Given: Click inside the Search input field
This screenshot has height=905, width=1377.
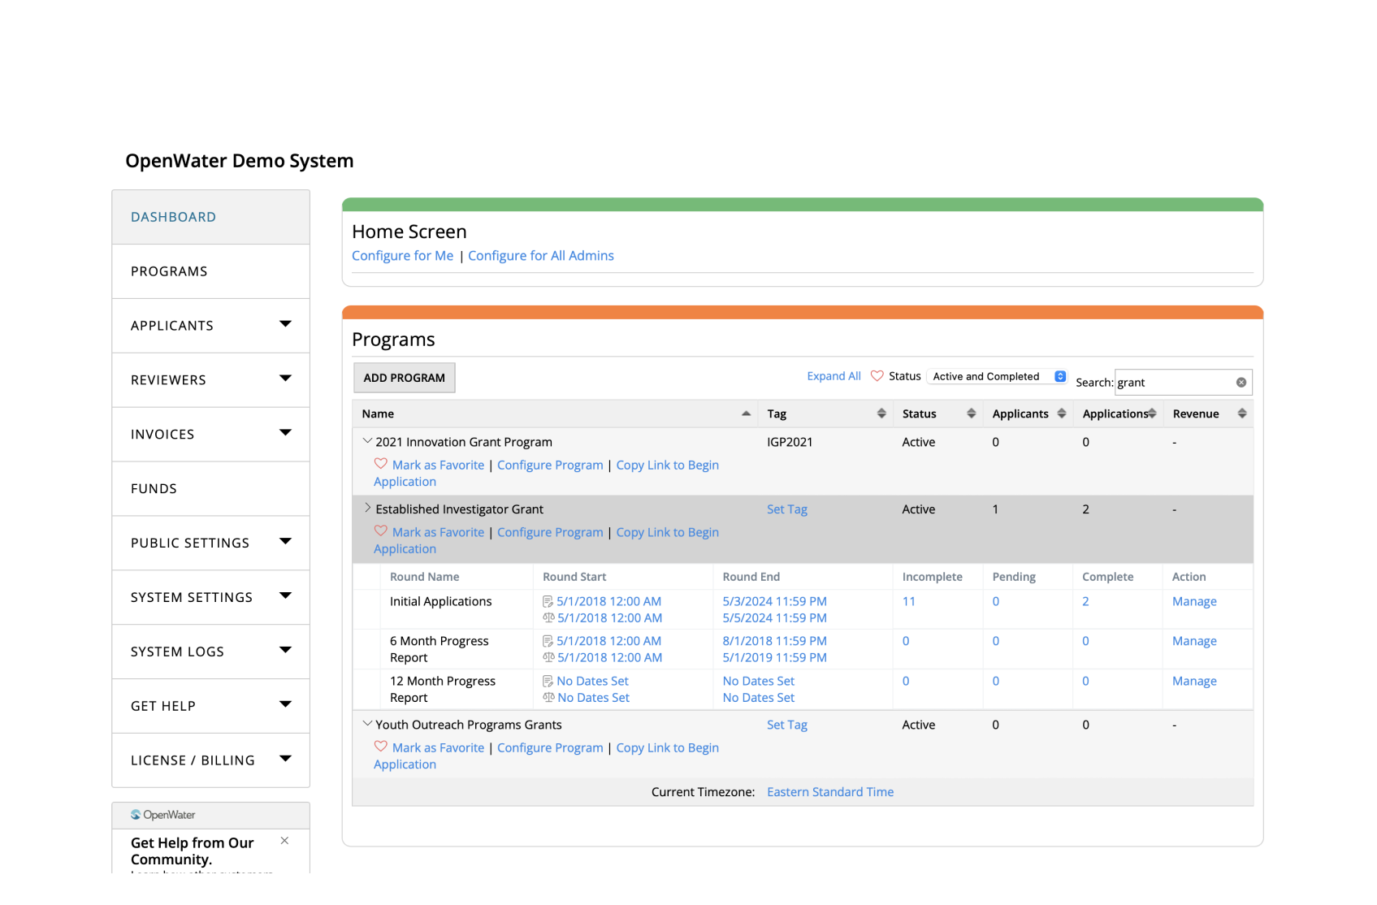Looking at the screenshot, I should 1178,382.
